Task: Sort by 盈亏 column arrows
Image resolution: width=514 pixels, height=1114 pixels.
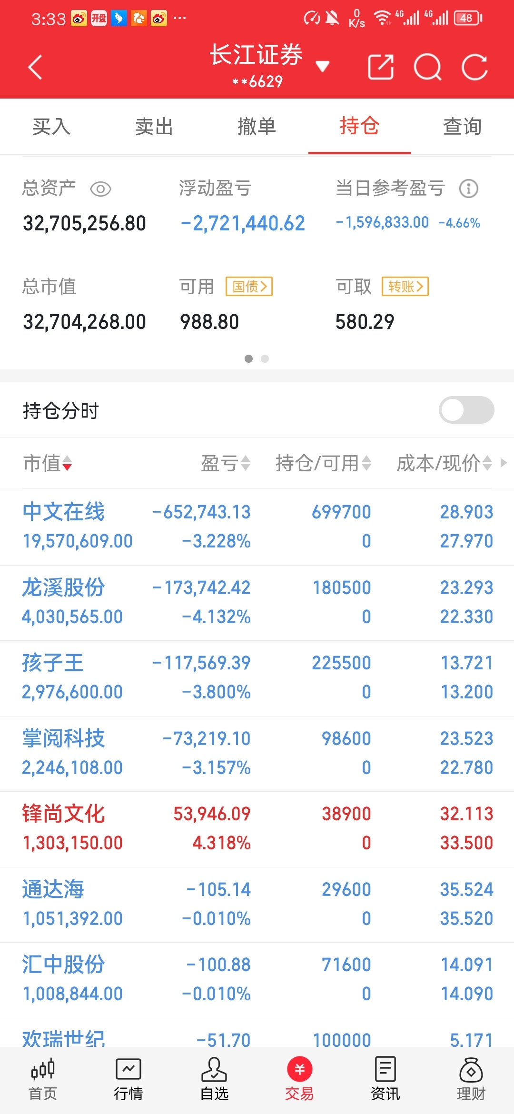Action: (x=225, y=463)
